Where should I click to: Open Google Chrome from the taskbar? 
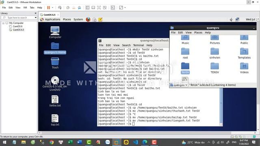coord(52,142)
